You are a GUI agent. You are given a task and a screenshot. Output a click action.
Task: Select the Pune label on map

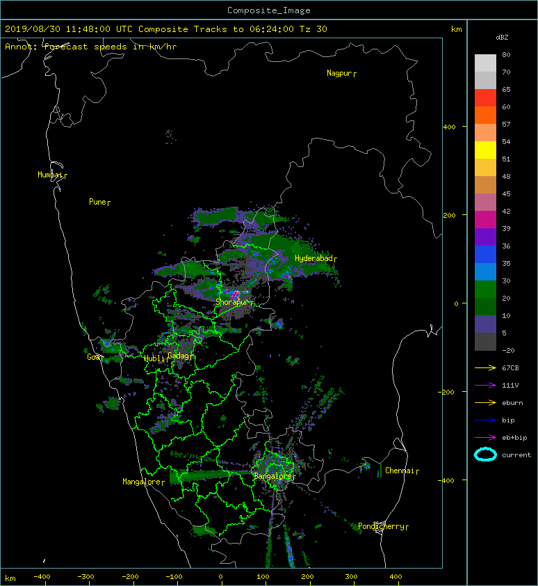[99, 202]
